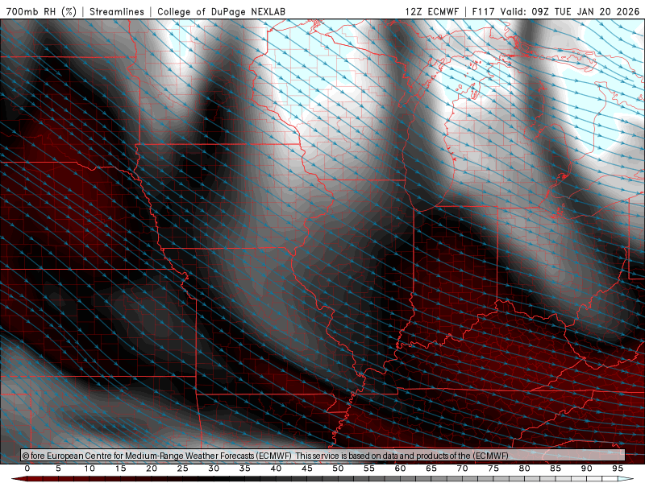This screenshot has width=645, height=483.
Task: Select the '70' scale label
Action: pos(462,469)
